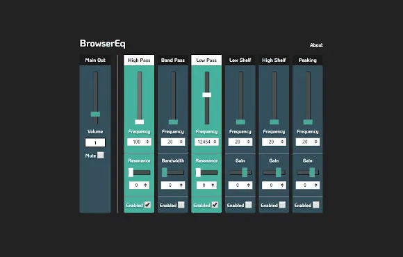
Task: Click the "Bandwidth" label text
Action: [x=173, y=160]
